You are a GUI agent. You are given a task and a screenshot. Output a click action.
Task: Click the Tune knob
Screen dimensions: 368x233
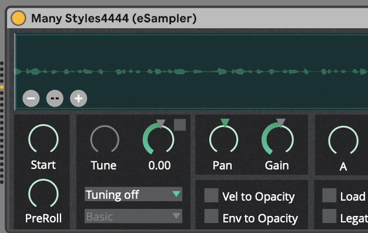[x=105, y=139]
